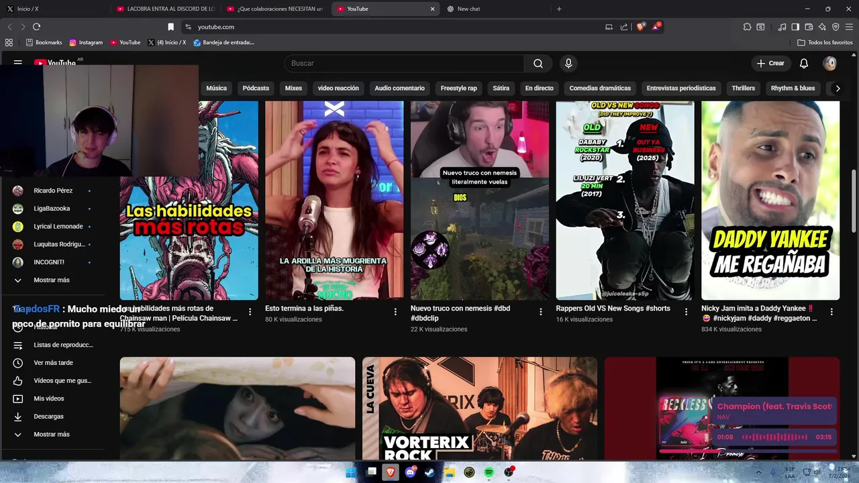Viewport: 859px width, 483px height.
Task: Open a new browser tab
Action: [559, 9]
